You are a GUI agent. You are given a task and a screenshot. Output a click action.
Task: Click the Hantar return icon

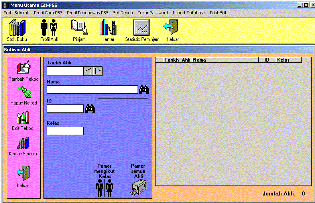tap(108, 28)
